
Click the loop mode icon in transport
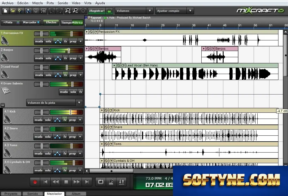(100, 182)
